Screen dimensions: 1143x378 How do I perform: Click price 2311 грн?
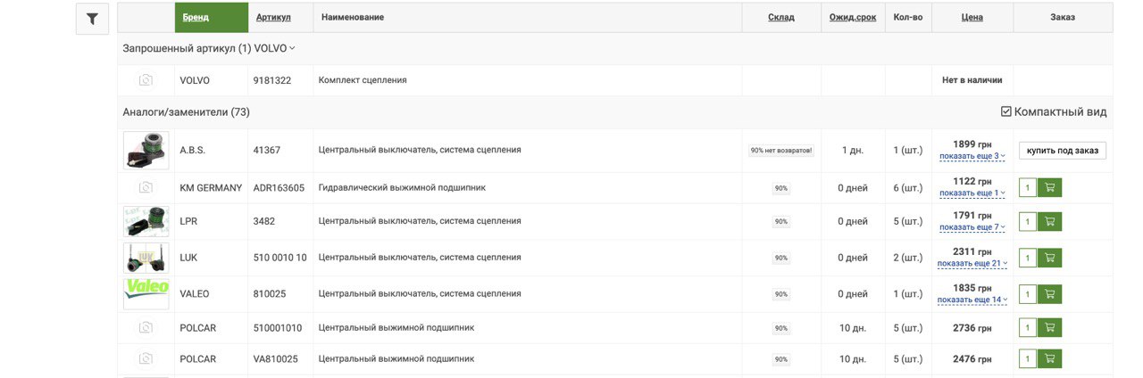[x=972, y=252]
